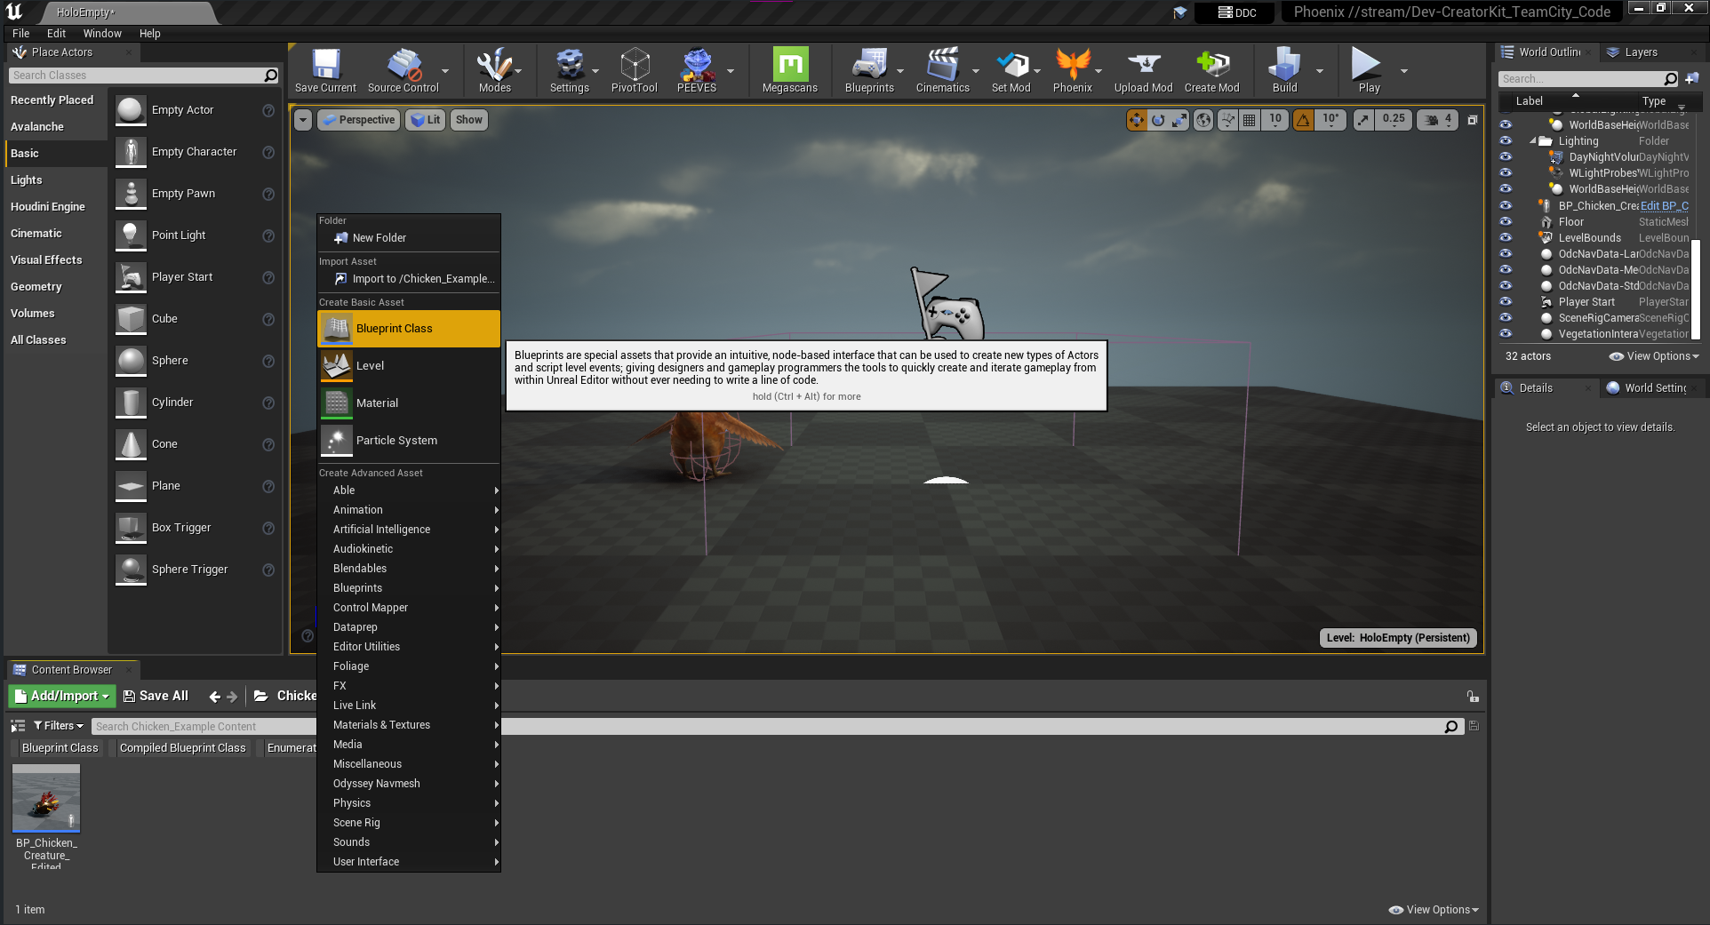1710x925 pixels.
Task: Open the Megascans plugin icon
Action: coord(790,70)
